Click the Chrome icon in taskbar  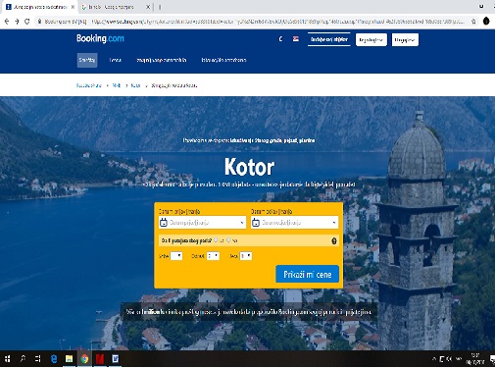point(84,359)
